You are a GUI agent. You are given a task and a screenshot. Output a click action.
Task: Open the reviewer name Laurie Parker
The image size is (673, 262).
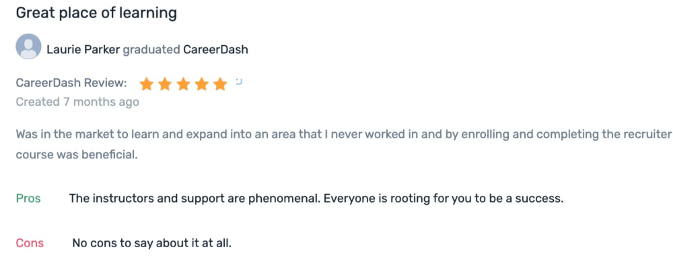coord(83,50)
